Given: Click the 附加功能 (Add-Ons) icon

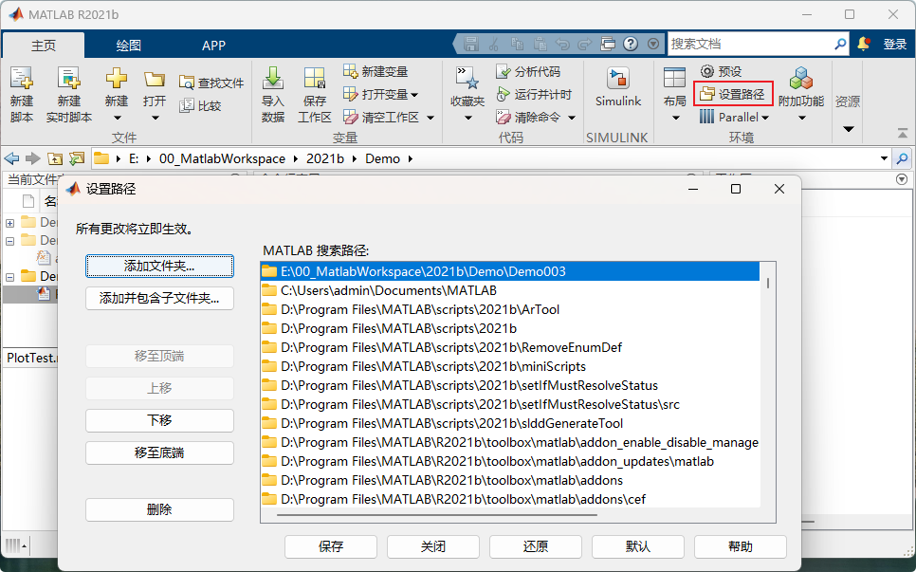Looking at the screenshot, I should pyautogui.click(x=800, y=80).
